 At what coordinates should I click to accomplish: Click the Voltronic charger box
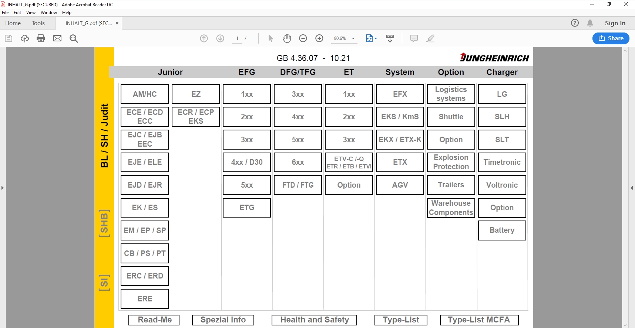coord(502,185)
